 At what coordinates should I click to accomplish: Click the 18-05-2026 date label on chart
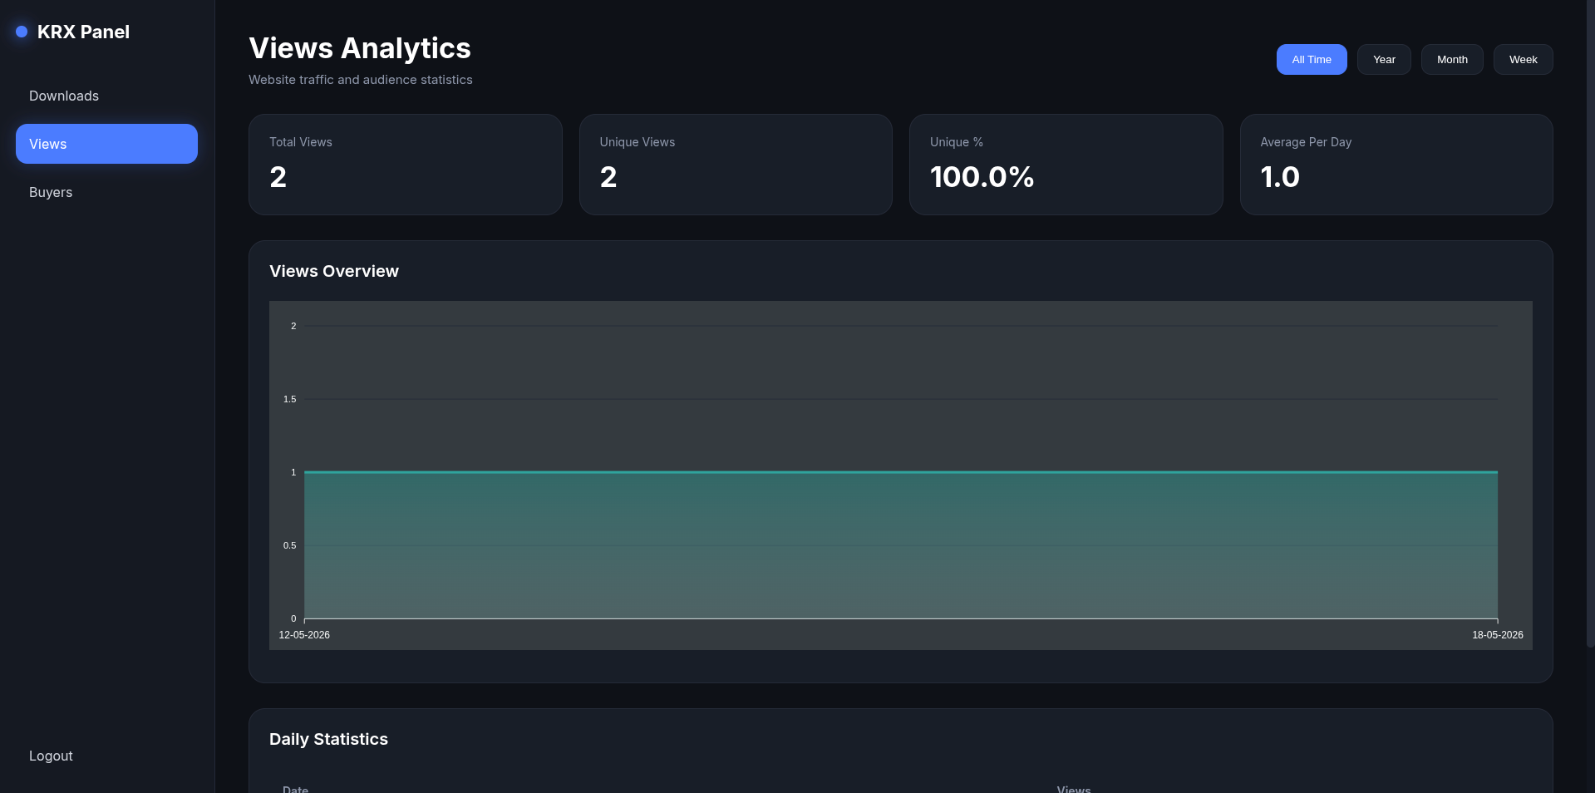coord(1498,635)
